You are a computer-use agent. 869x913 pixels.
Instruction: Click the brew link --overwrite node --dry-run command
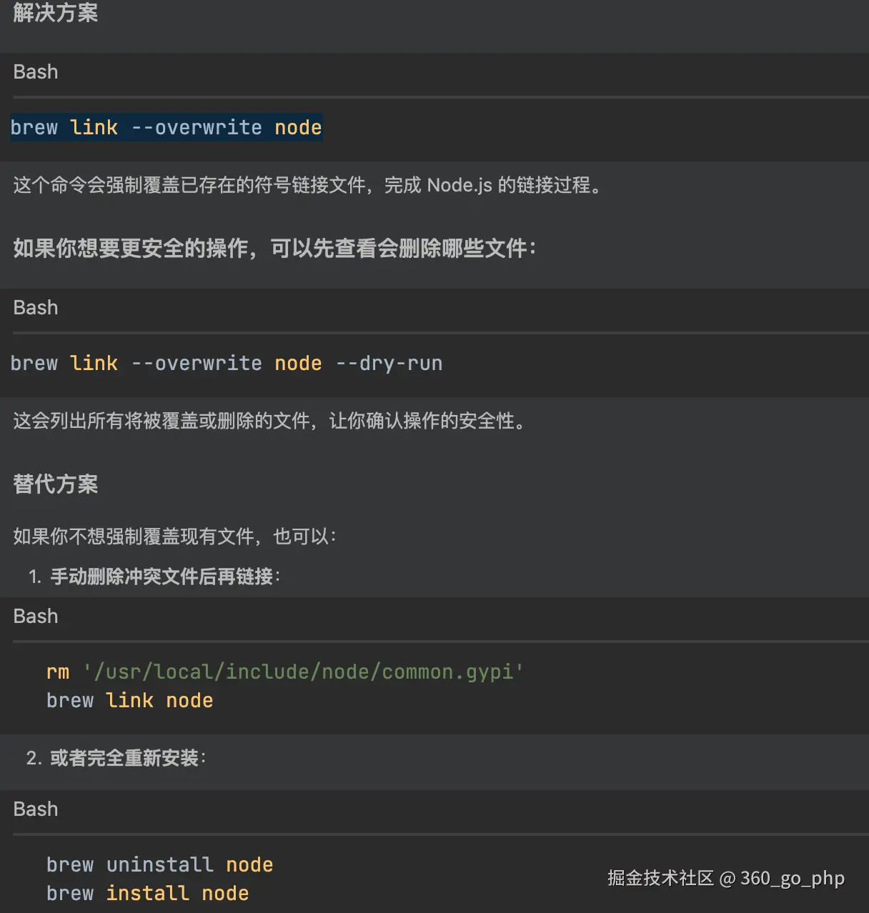click(x=227, y=363)
